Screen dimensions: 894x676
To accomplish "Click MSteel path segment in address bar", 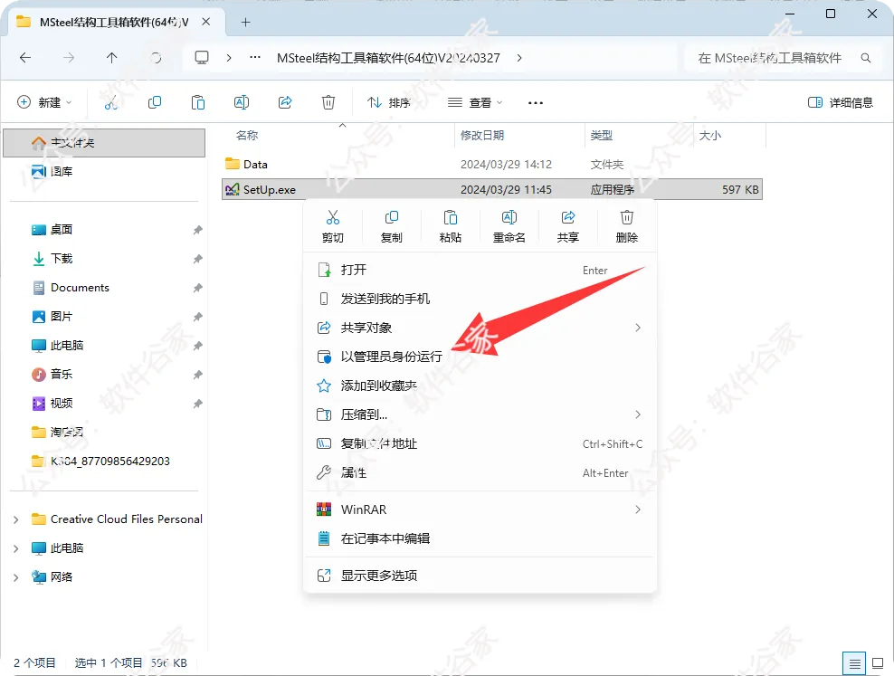I will click(x=388, y=58).
